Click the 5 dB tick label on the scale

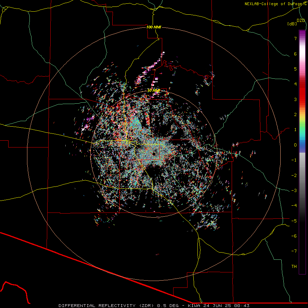tap(295, 69)
